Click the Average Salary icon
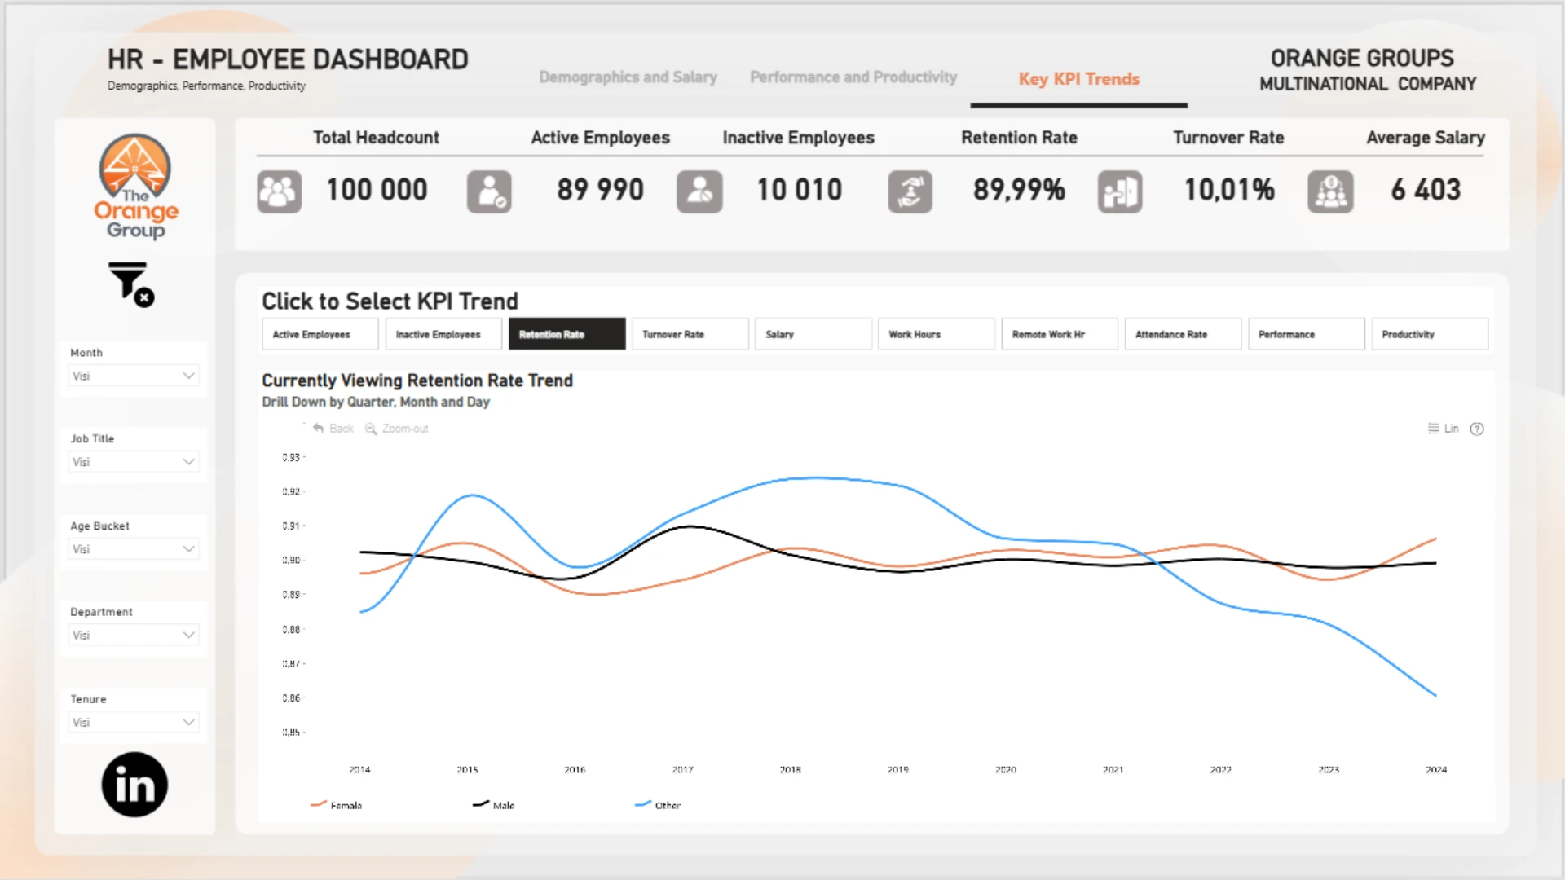The width and height of the screenshot is (1565, 880). (1330, 191)
